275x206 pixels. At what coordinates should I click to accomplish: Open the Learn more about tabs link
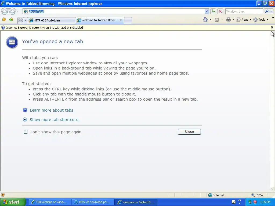pyautogui.click(x=52, y=110)
